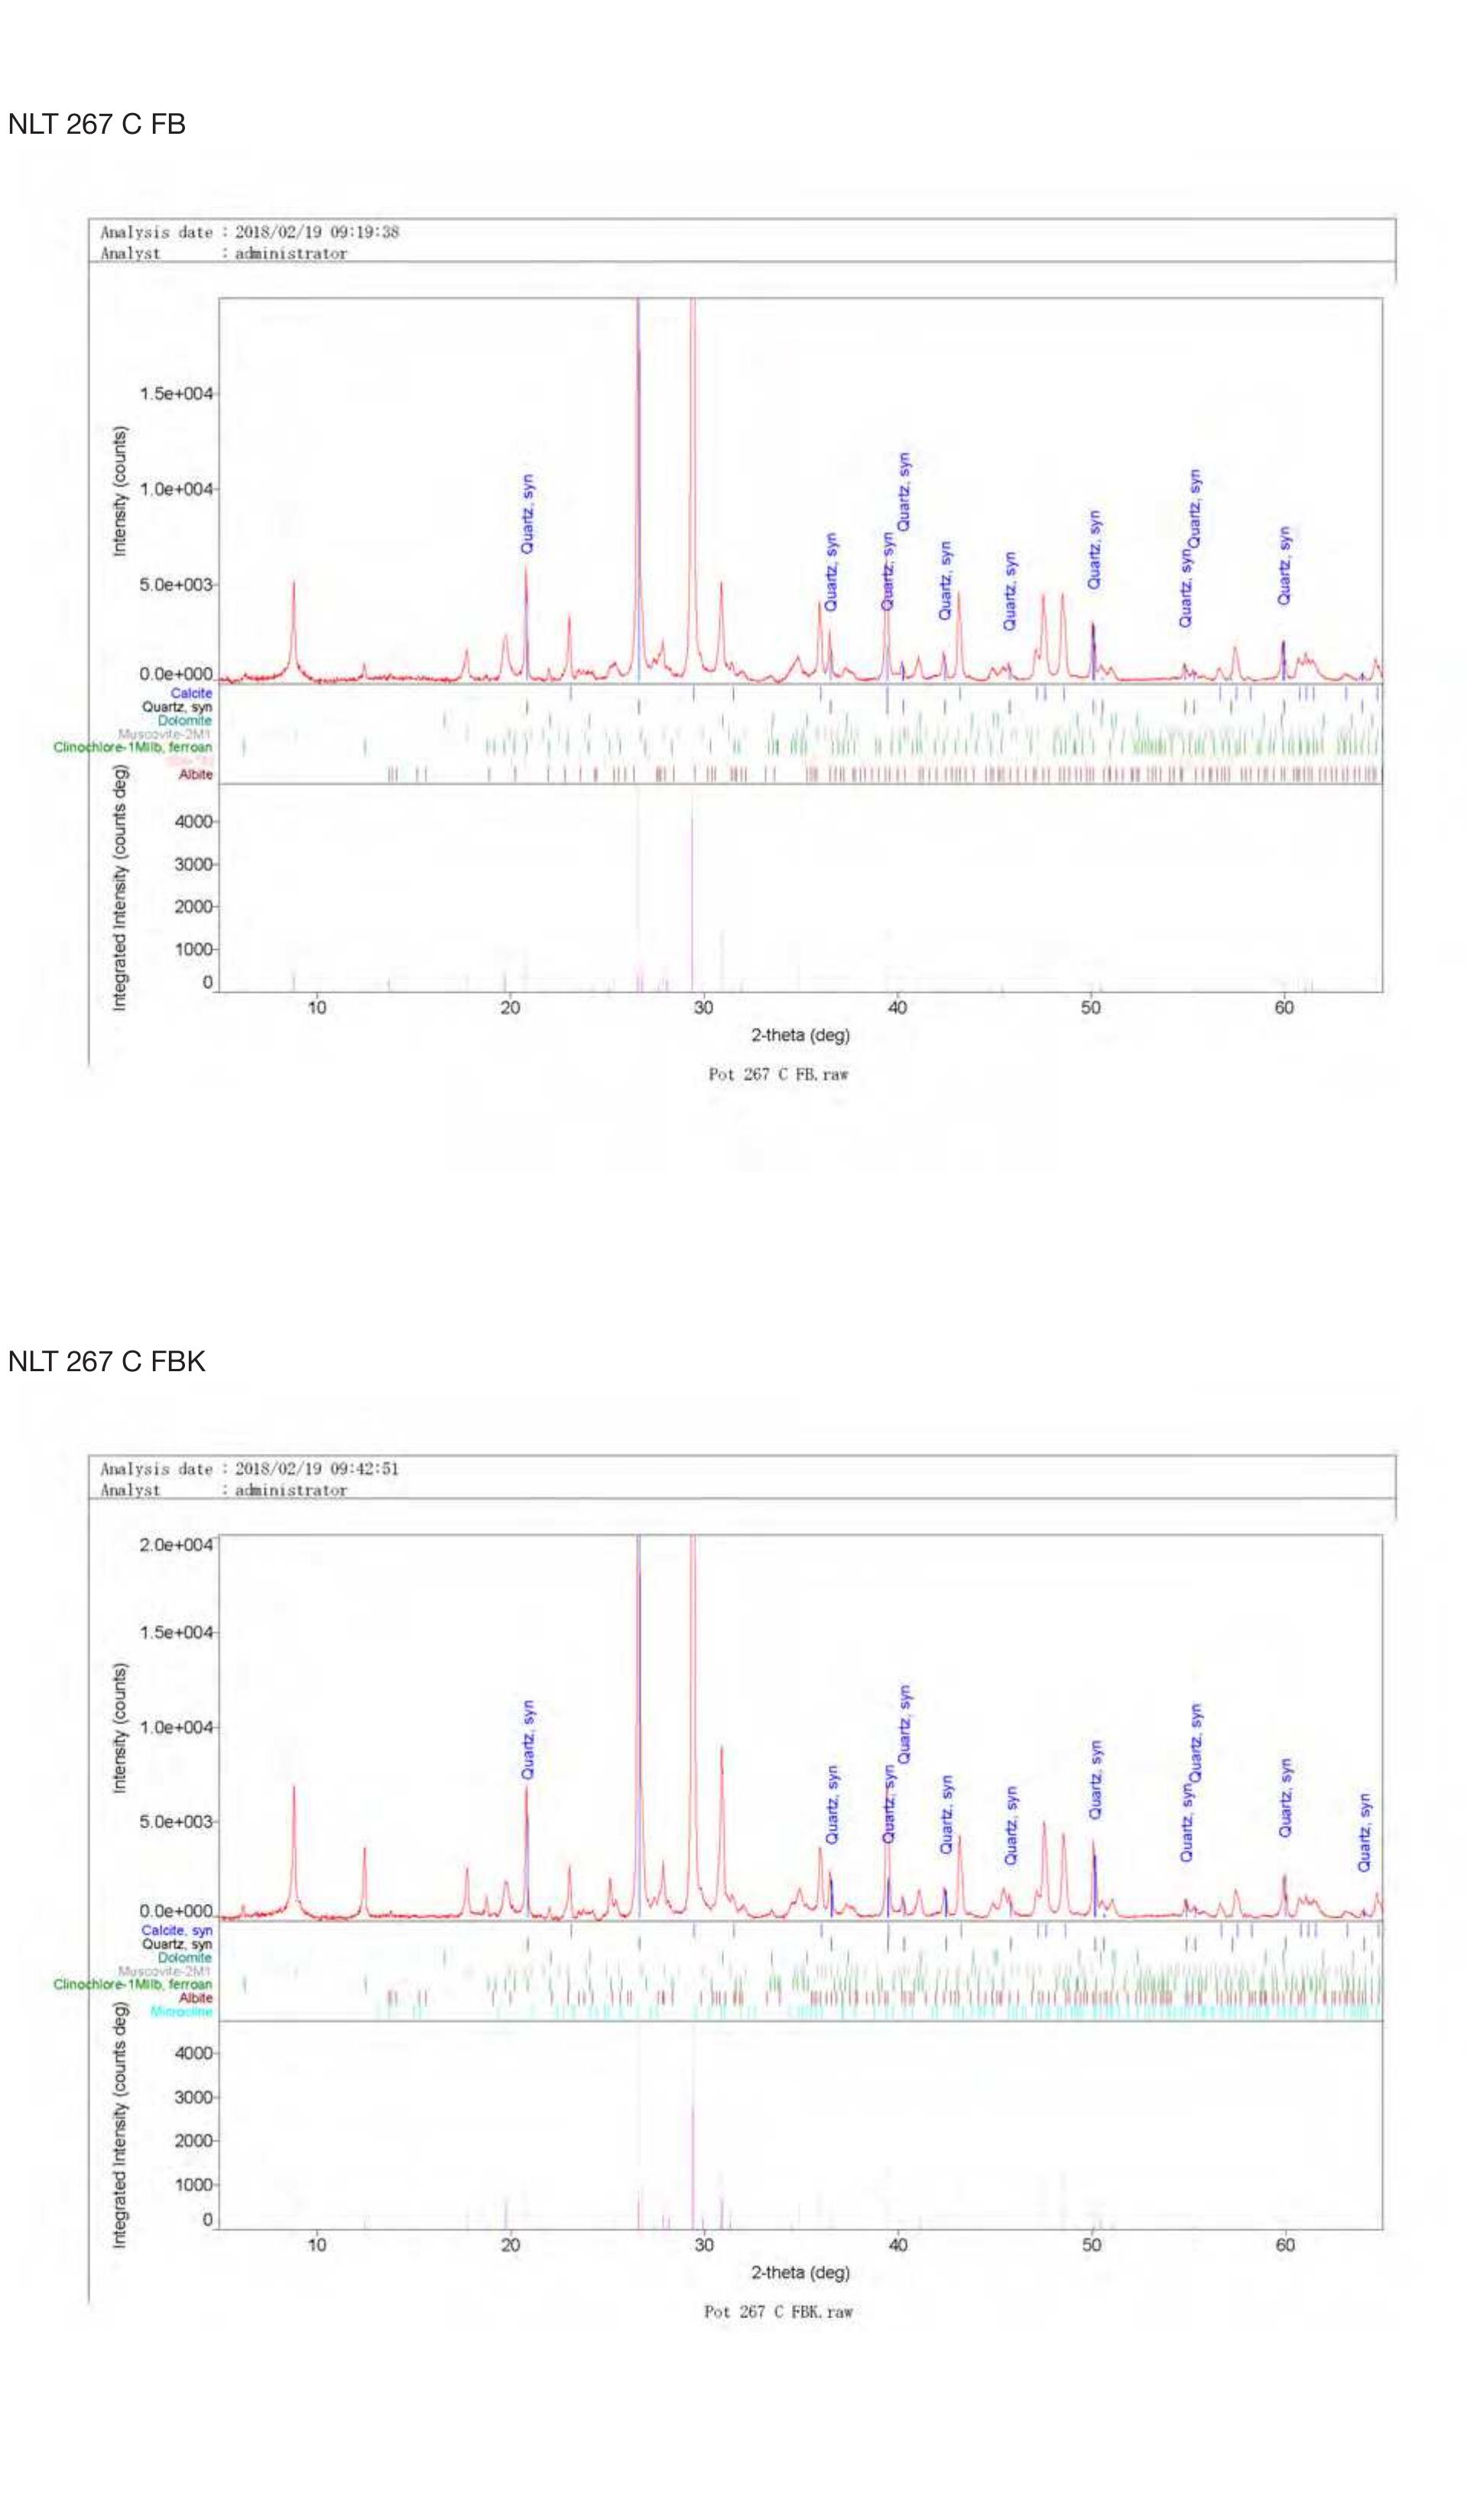Click bottom chart's "Integrated Intensity" axis title
The image size is (1467, 2520).
[x=120, y=2125]
